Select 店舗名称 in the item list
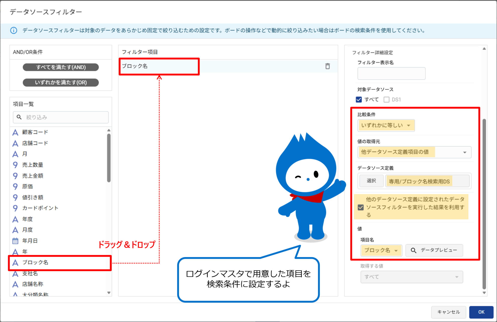The image size is (497, 322). click(33, 284)
